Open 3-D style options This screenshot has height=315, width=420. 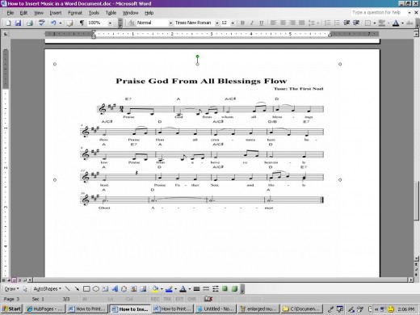[234, 288]
